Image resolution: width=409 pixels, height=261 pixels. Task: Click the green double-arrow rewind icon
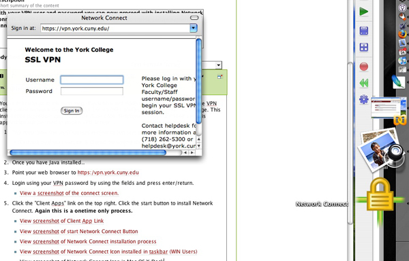pyautogui.click(x=363, y=83)
